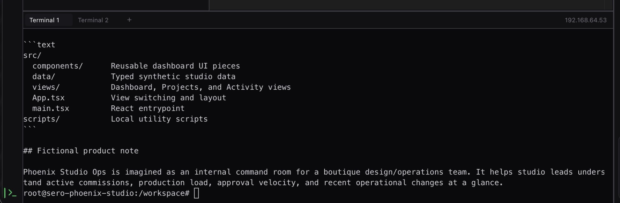Click the 192.168.64.53 host address label
The image size is (620, 203).
pos(585,20)
